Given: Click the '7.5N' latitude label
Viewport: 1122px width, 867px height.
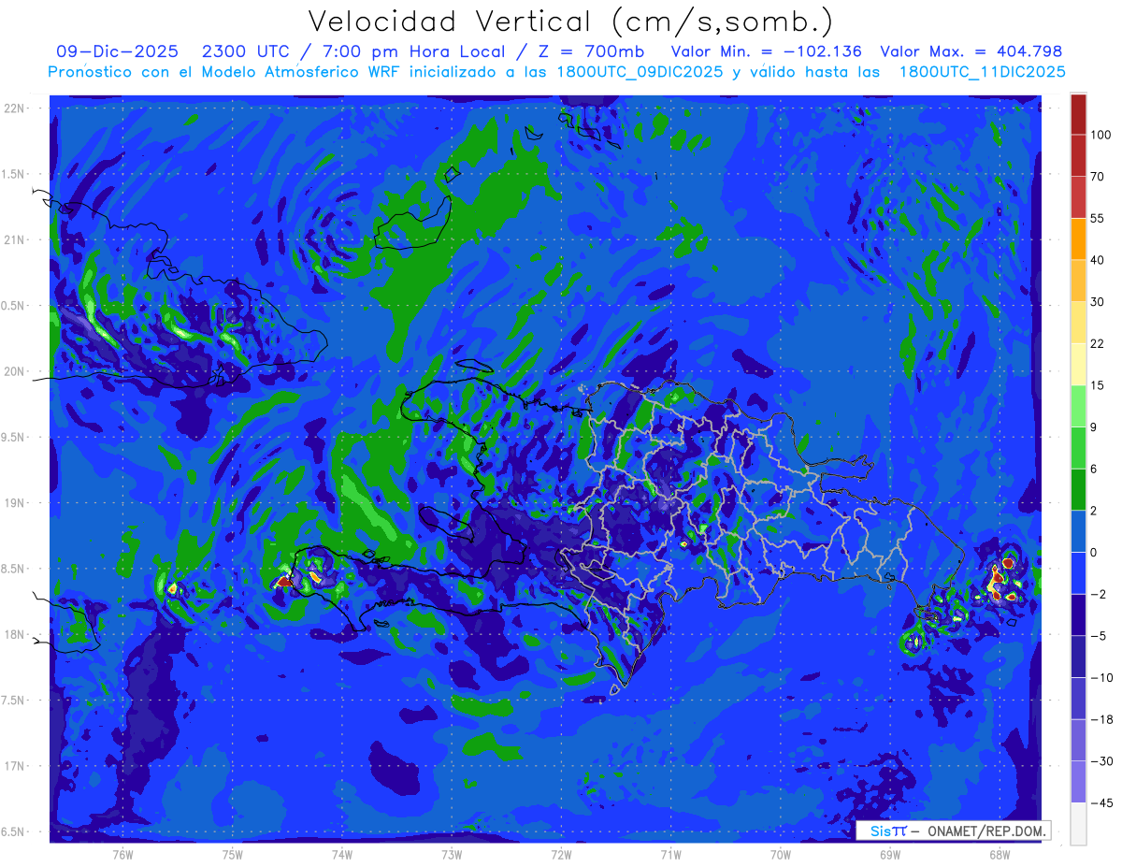Looking at the screenshot, I should click(x=14, y=701).
